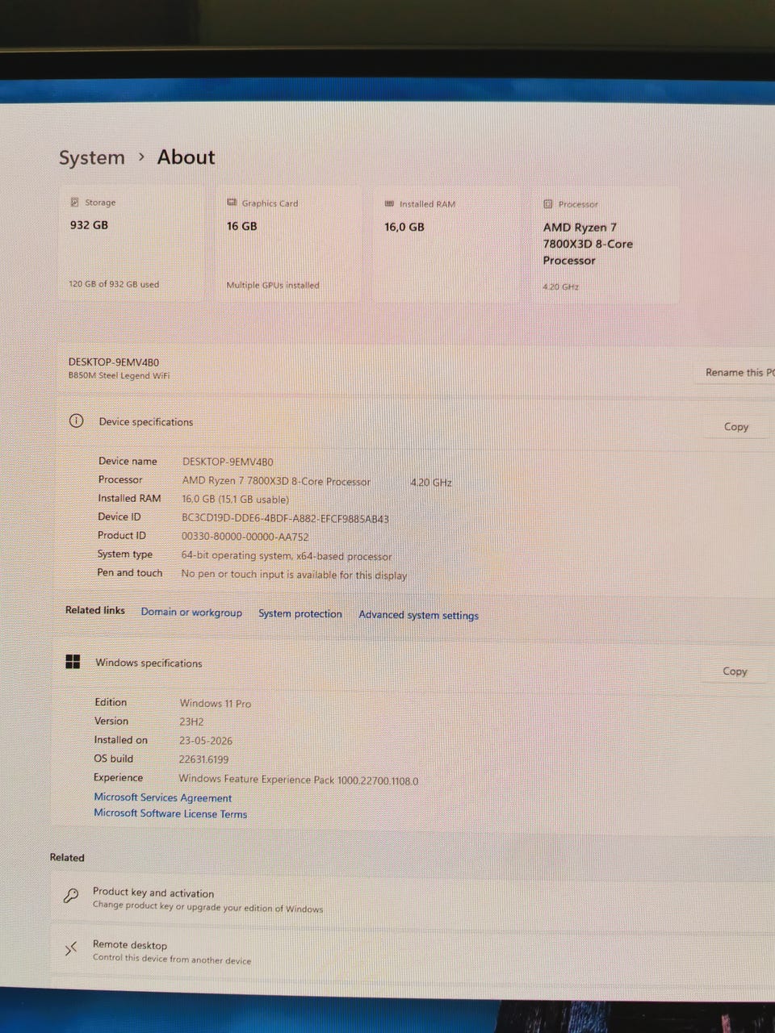
Task: Click the OS build 22631.6199 value
Action: coord(203,759)
